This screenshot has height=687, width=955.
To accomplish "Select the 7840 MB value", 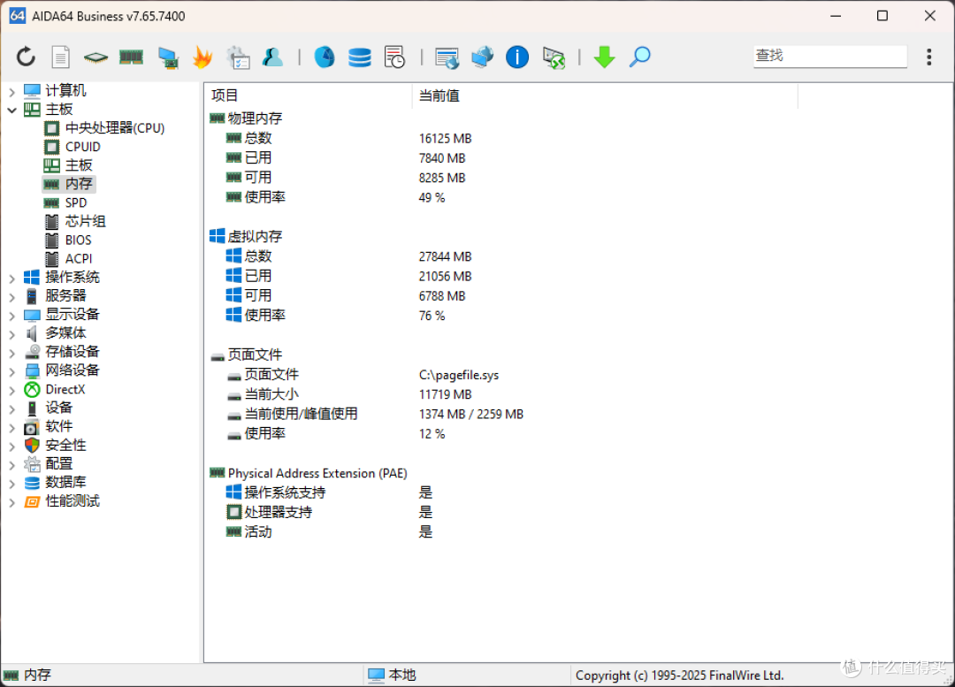I will point(442,158).
